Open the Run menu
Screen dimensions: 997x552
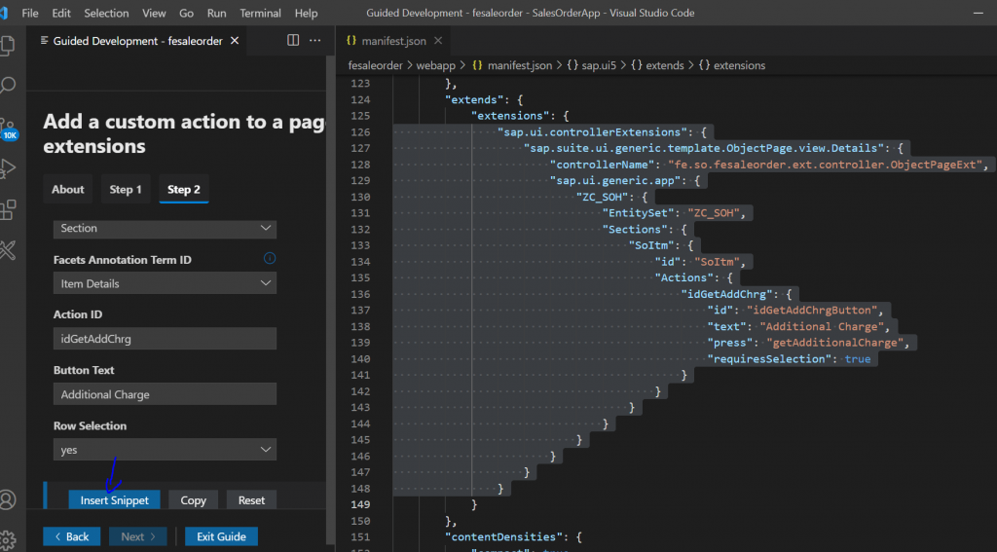[x=216, y=13]
